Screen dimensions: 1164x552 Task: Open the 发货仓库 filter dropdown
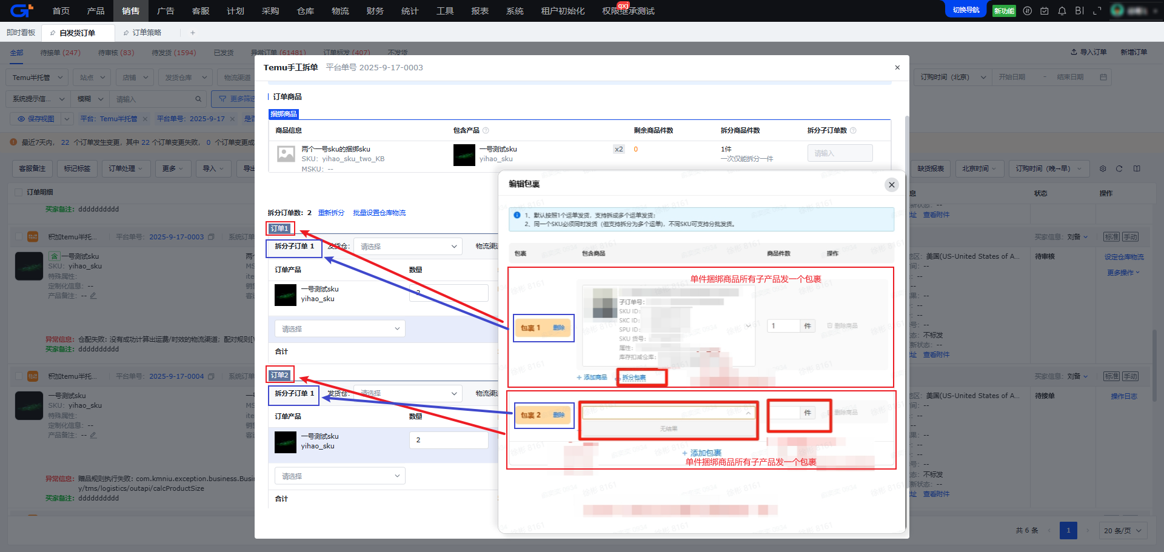coord(186,78)
